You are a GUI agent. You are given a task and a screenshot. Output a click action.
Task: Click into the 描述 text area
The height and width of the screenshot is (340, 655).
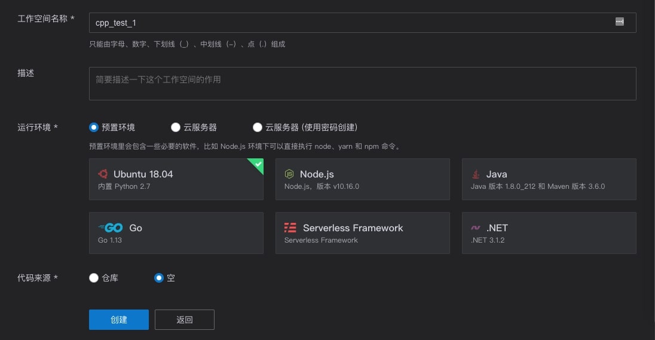point(362,84)
